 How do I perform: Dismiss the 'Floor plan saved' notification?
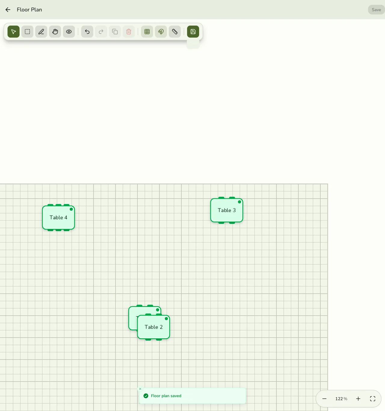(x=140, y=389)
